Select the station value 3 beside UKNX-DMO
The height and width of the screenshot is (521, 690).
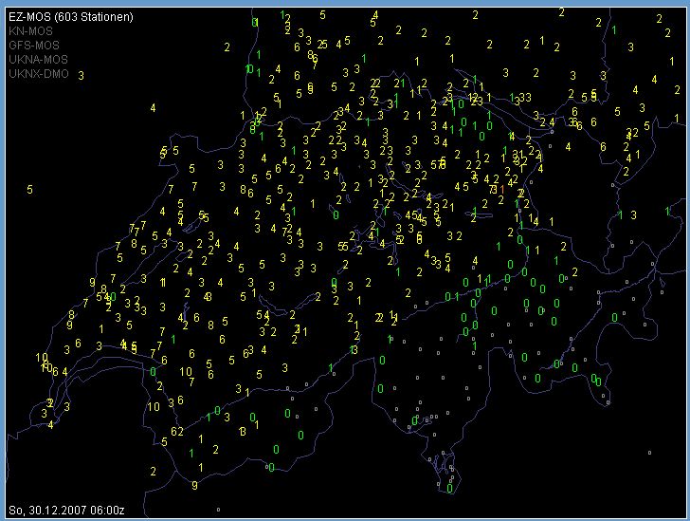pos(81,75)
